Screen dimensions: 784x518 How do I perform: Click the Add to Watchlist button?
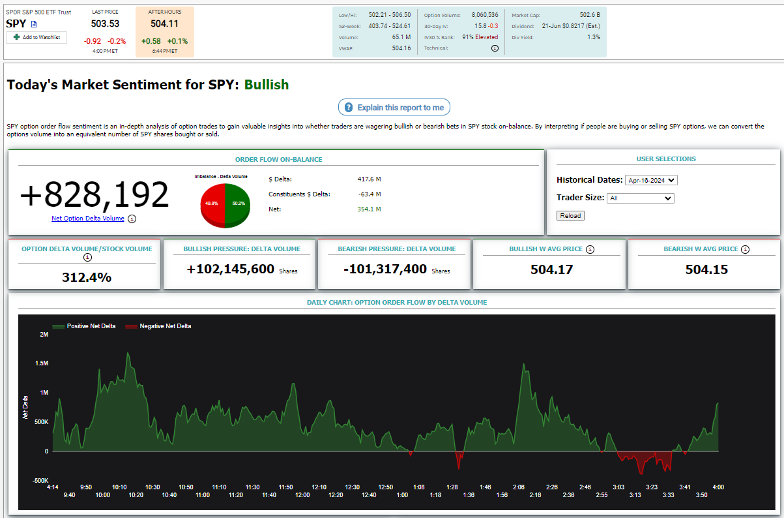pyautogui.click(x=36, y=37)
